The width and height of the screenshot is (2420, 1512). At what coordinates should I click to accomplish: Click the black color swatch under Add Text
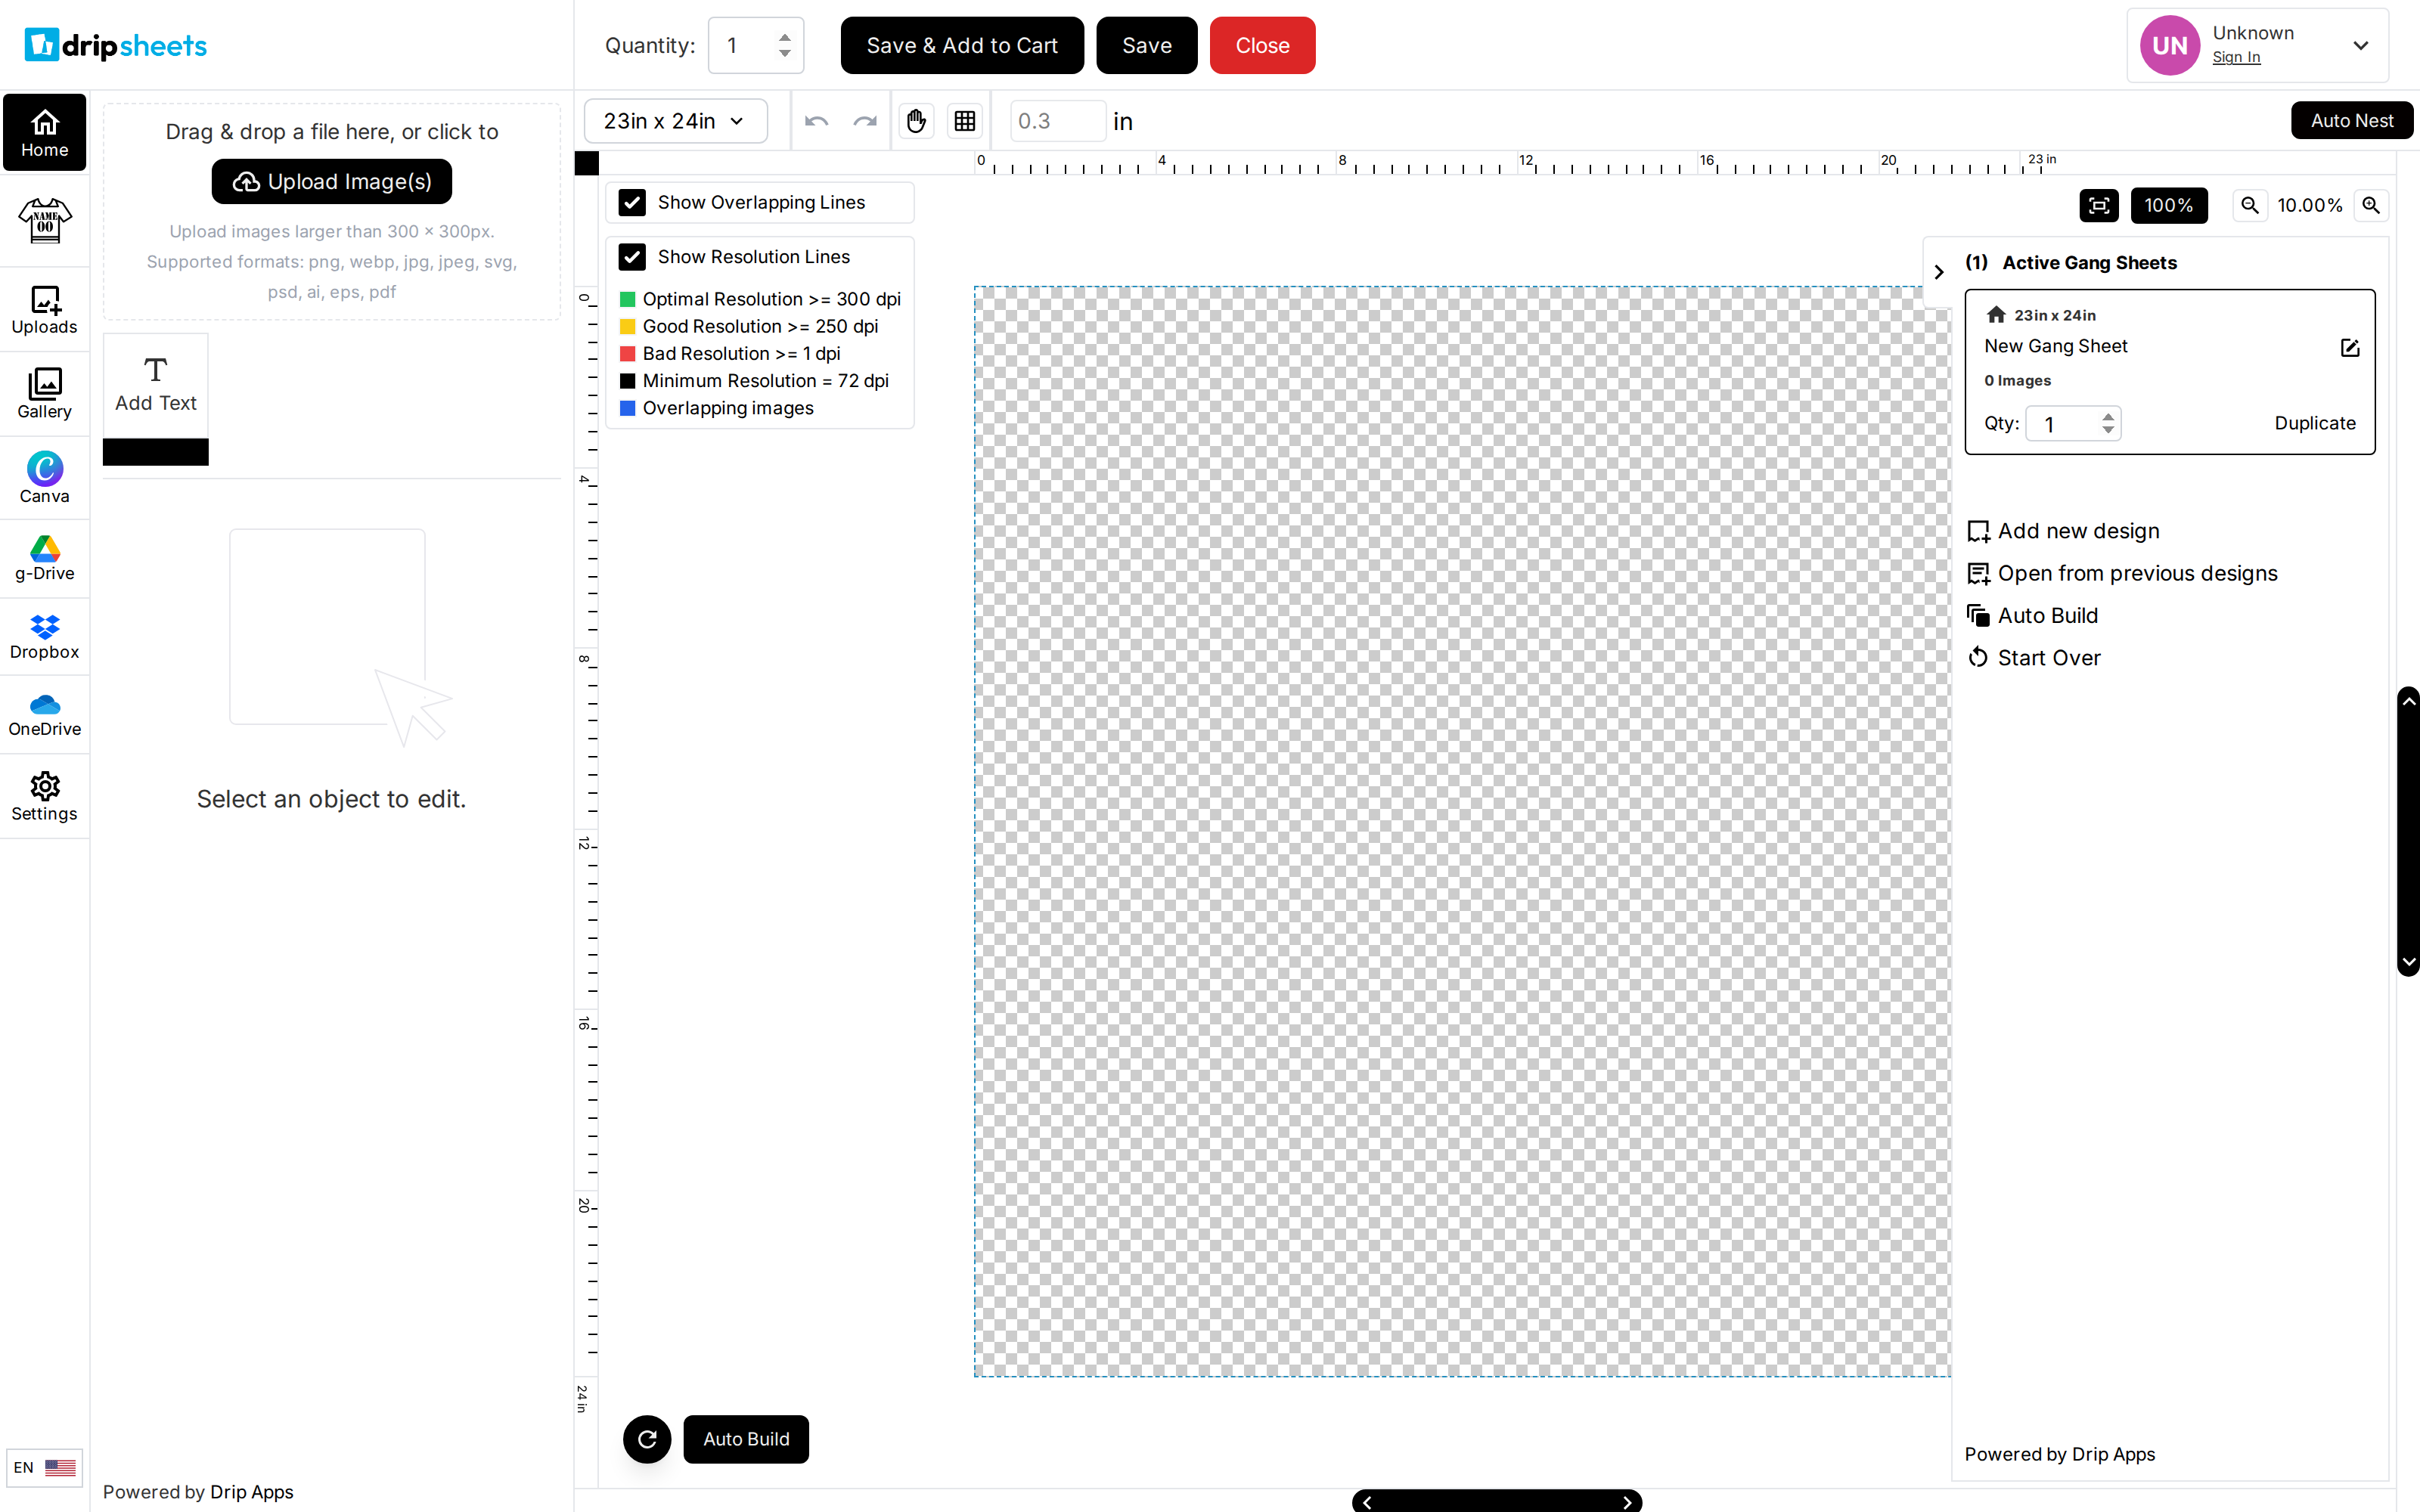tap(156, 452)
